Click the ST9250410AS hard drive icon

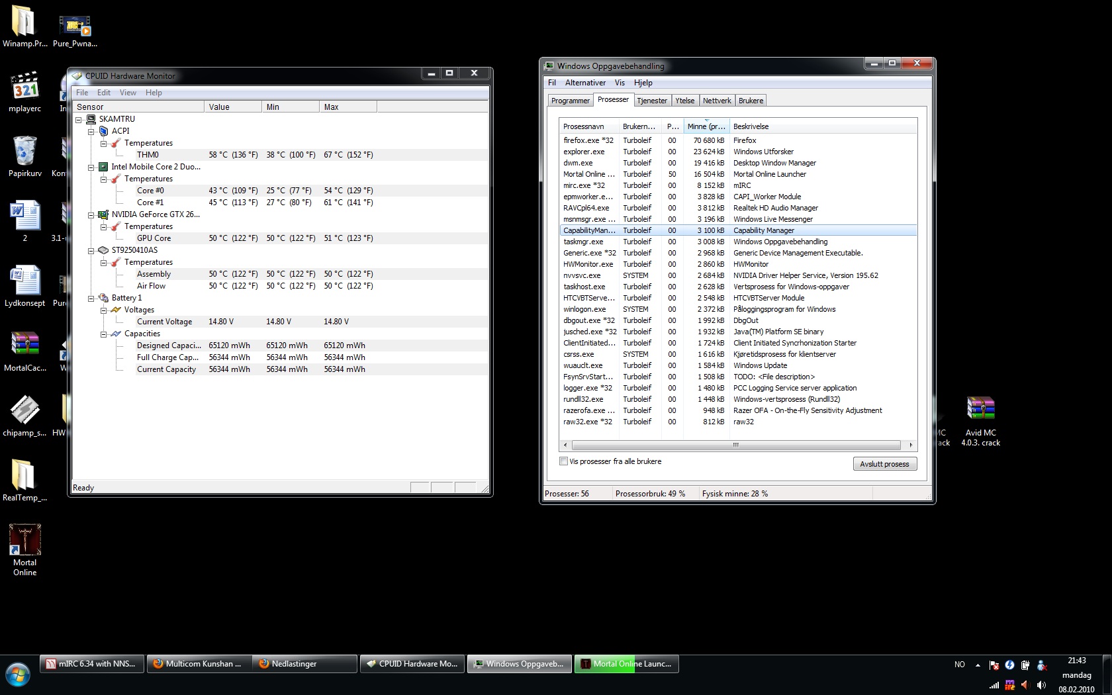tap(103, 250)
